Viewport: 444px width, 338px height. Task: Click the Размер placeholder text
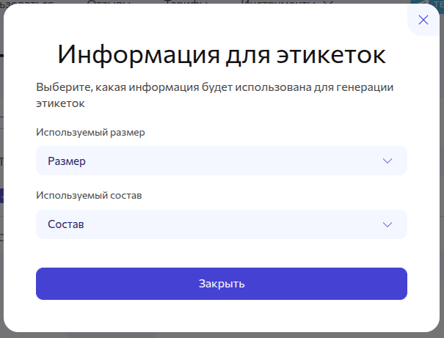pyautogui.click(x=67, y=161)
